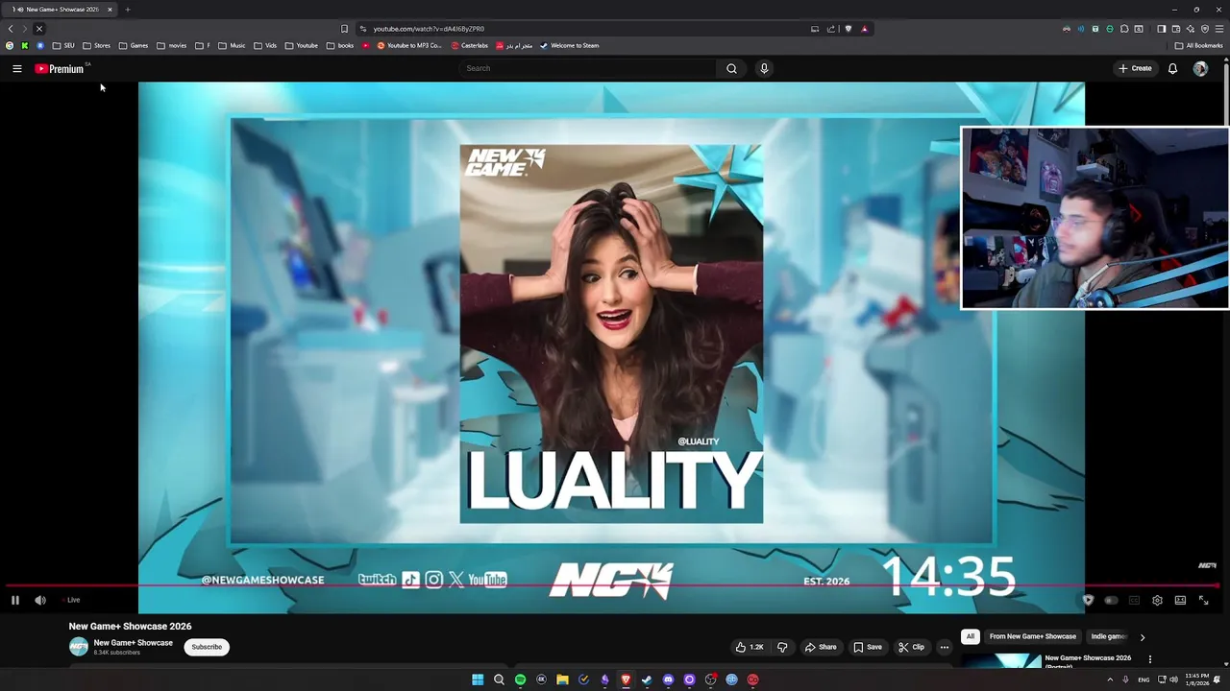
Task: Show hidden system tray icons
Action: (1110, 679)
